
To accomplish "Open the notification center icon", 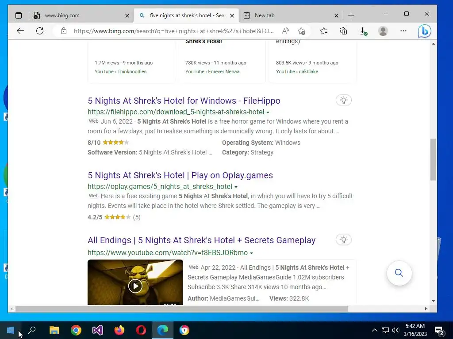I will click(439, 330).
